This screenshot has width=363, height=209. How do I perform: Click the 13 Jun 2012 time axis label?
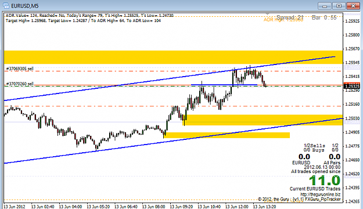pyautogui.click(x=15, y=207)
